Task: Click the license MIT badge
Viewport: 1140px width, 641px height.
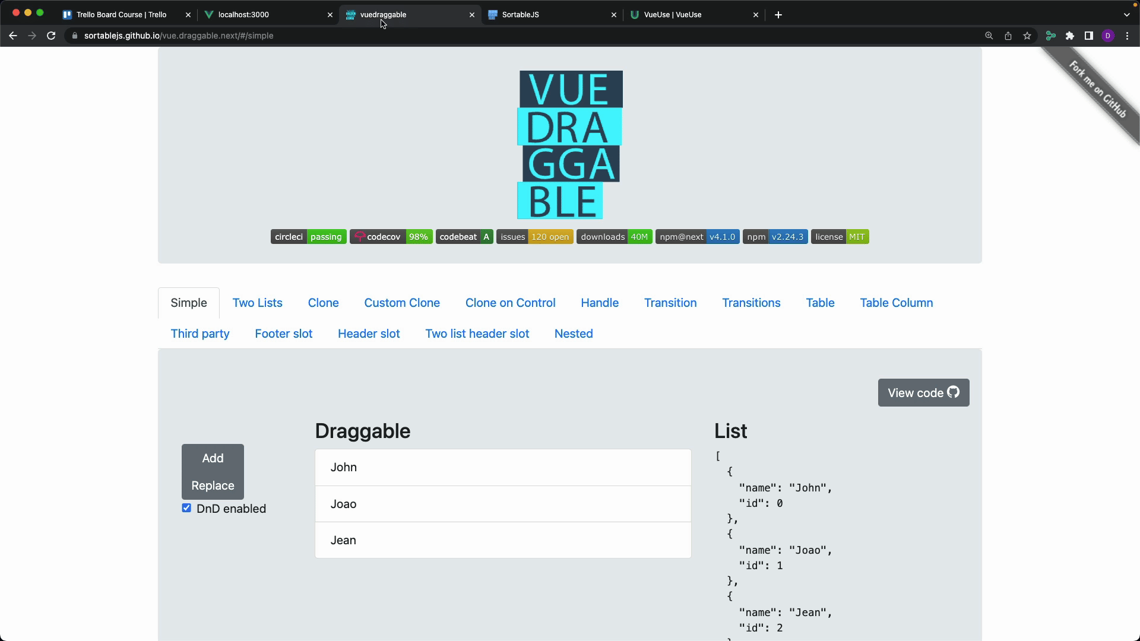Action: point(840,237)
